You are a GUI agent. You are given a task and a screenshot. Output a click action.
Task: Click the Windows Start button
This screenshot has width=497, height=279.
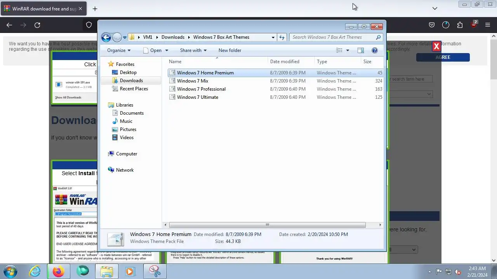pos(10,272)
